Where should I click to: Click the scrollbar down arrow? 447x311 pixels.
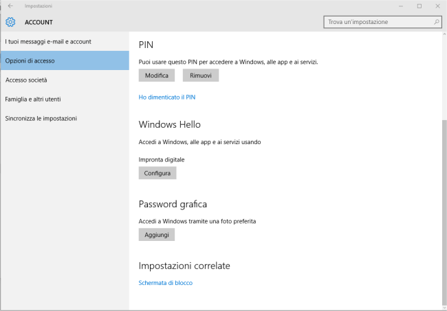(444, 308)
